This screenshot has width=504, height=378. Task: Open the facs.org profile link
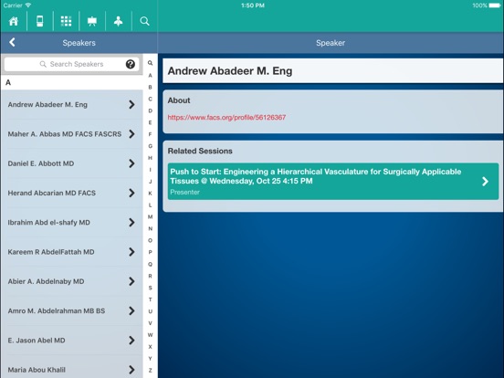[226, 117]
